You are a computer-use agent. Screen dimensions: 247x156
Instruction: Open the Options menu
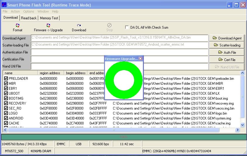pyautogui.click(x=29, y=11)
